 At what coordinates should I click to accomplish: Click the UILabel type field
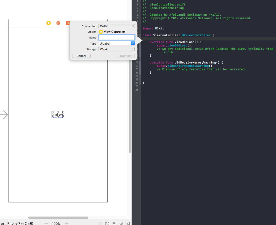(115, 43)
